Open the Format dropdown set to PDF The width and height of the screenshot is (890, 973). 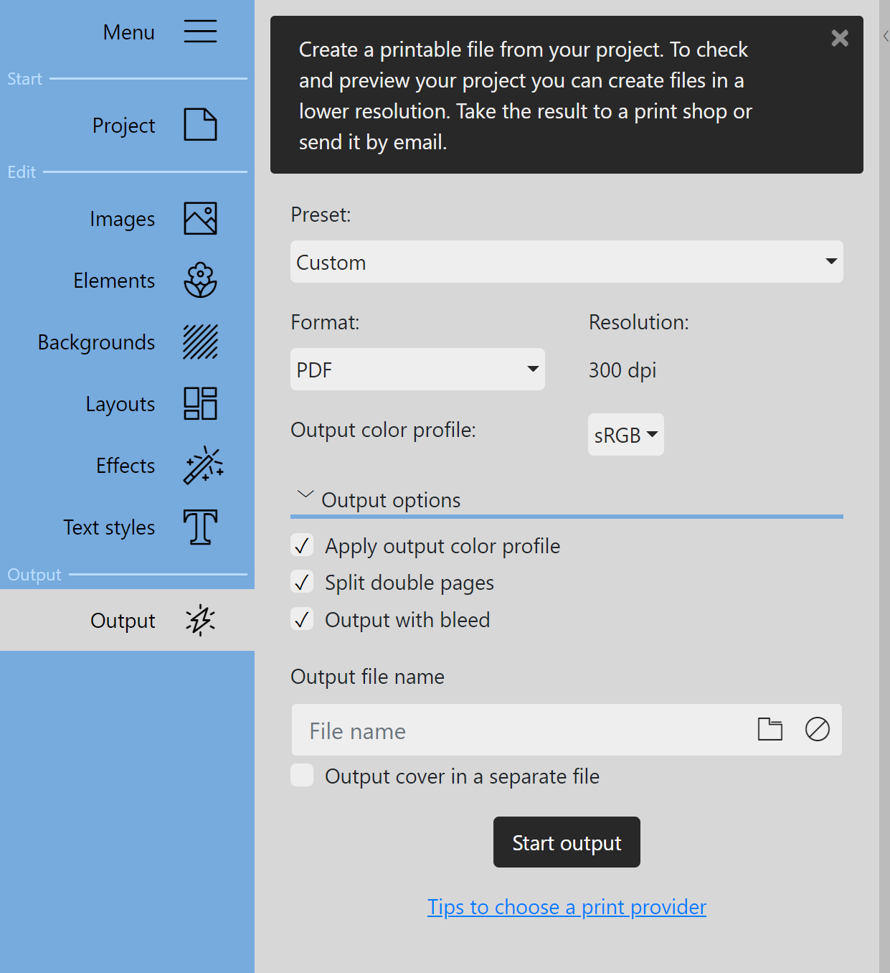click(x=417, y=369)
